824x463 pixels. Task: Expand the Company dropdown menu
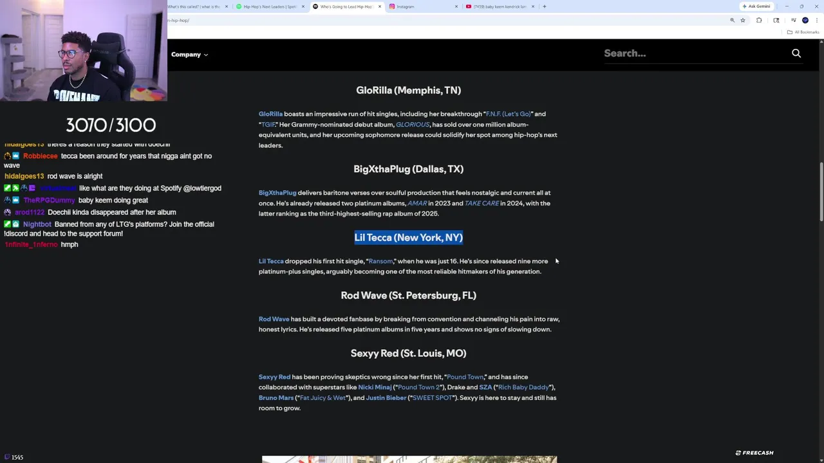(189, 55)
